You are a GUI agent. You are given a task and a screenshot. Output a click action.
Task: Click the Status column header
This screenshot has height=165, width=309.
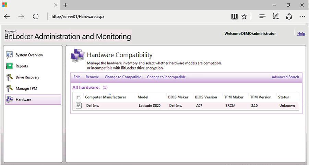coord(283,97)
